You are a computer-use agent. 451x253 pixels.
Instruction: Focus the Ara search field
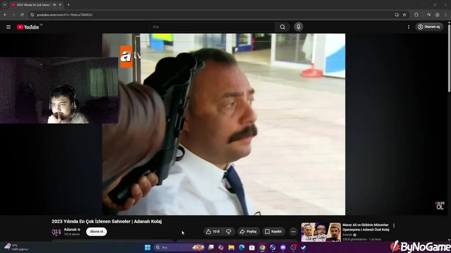(212, 27)
